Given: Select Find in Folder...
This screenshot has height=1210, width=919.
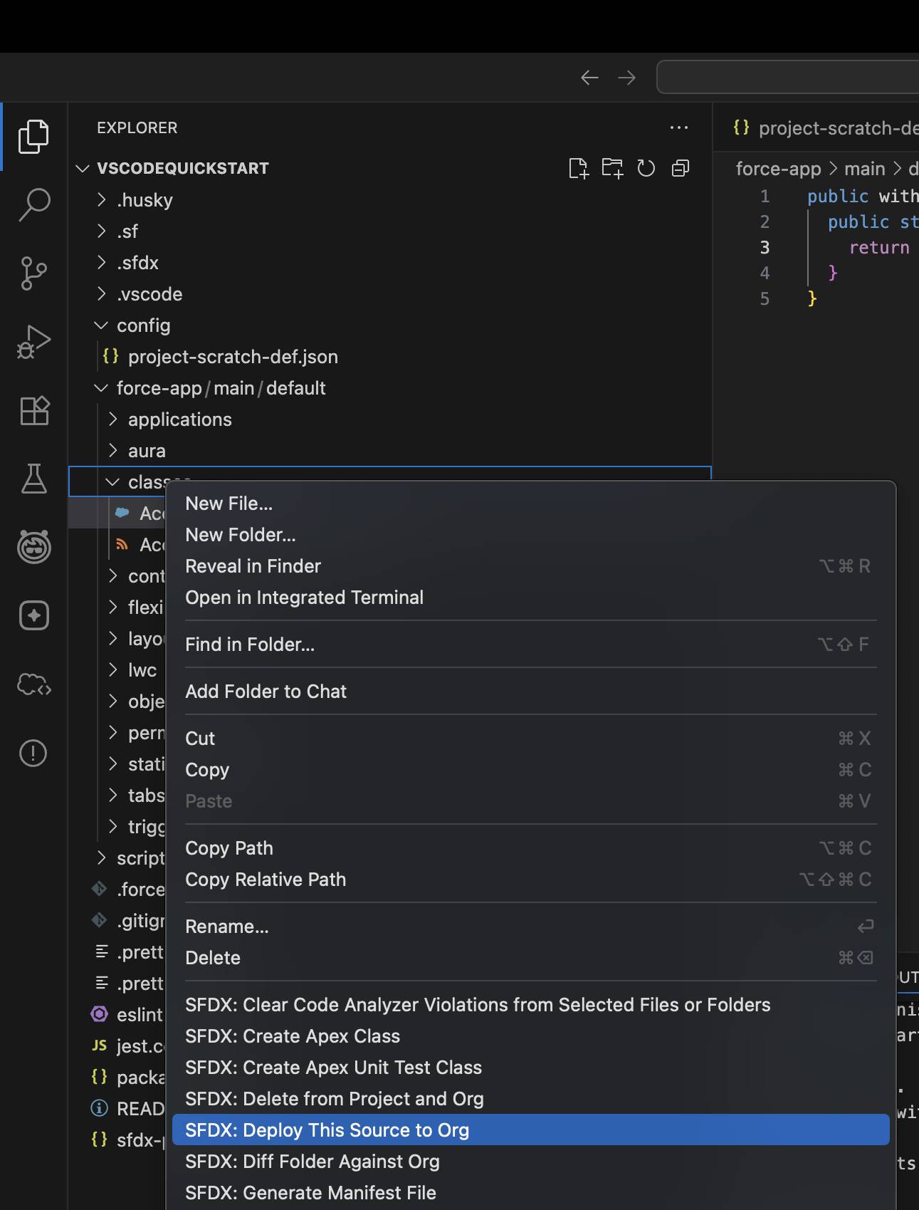Looking at the screenshot, I should point(530,645).
